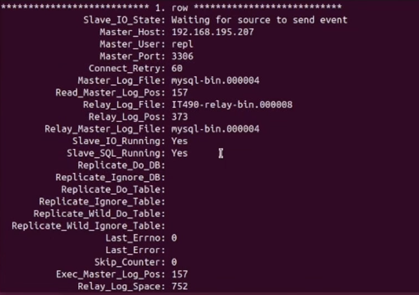Click the Relay_Log_Space value 752
Screen dimensions: 419x295
tap(179, 286)
